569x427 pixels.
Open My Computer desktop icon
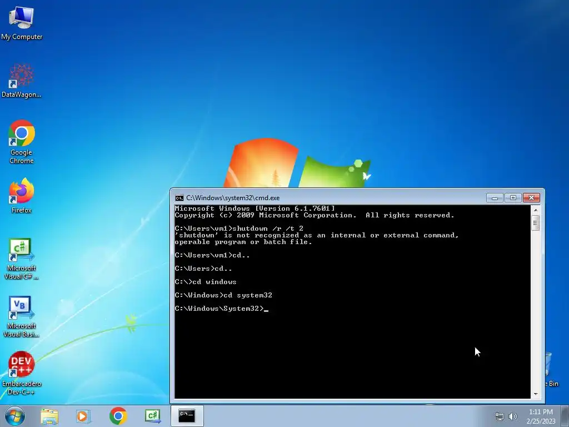22,22
